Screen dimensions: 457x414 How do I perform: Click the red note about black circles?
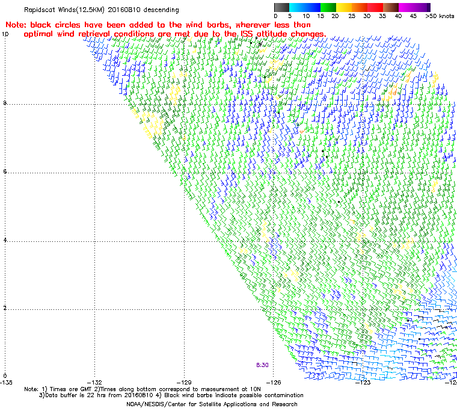pos(165,29)
